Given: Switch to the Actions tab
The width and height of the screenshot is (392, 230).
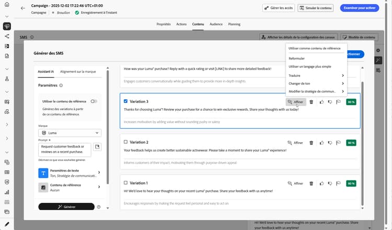Looking at the screenshot, I should (x=181, y=24).
